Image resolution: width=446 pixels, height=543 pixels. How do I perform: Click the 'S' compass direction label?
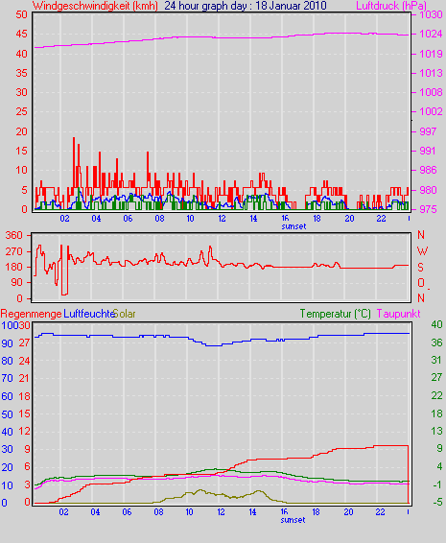420,267
